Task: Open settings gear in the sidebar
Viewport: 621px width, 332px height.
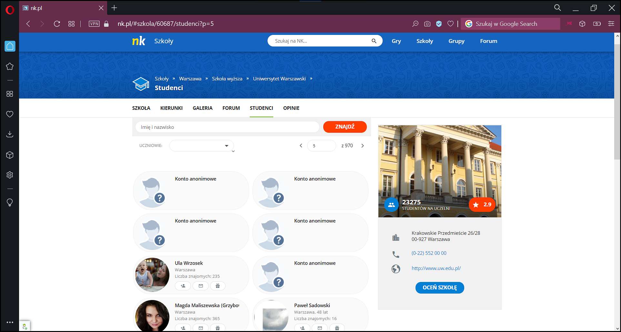Action: coord(10,175)
